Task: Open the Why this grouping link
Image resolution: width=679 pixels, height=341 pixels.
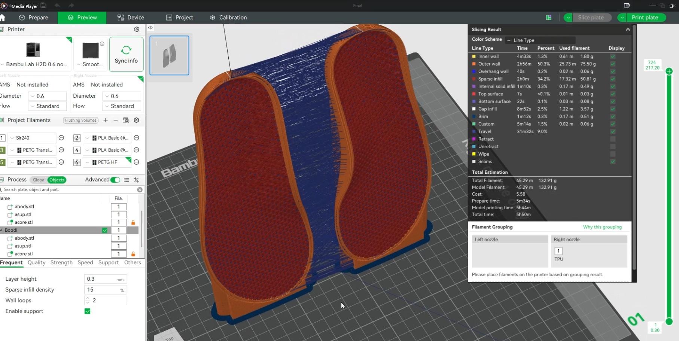Action: 602,227
